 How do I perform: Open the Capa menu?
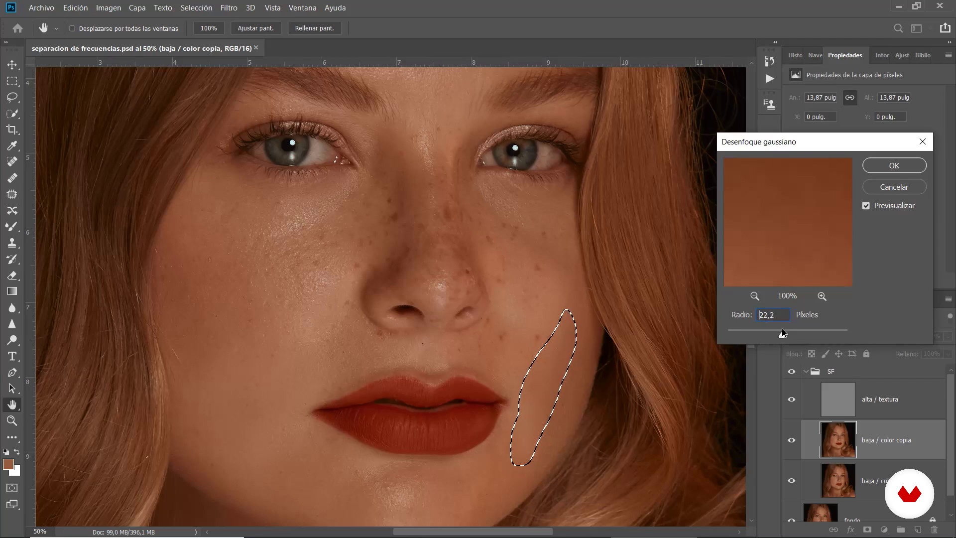click(137, 8)
